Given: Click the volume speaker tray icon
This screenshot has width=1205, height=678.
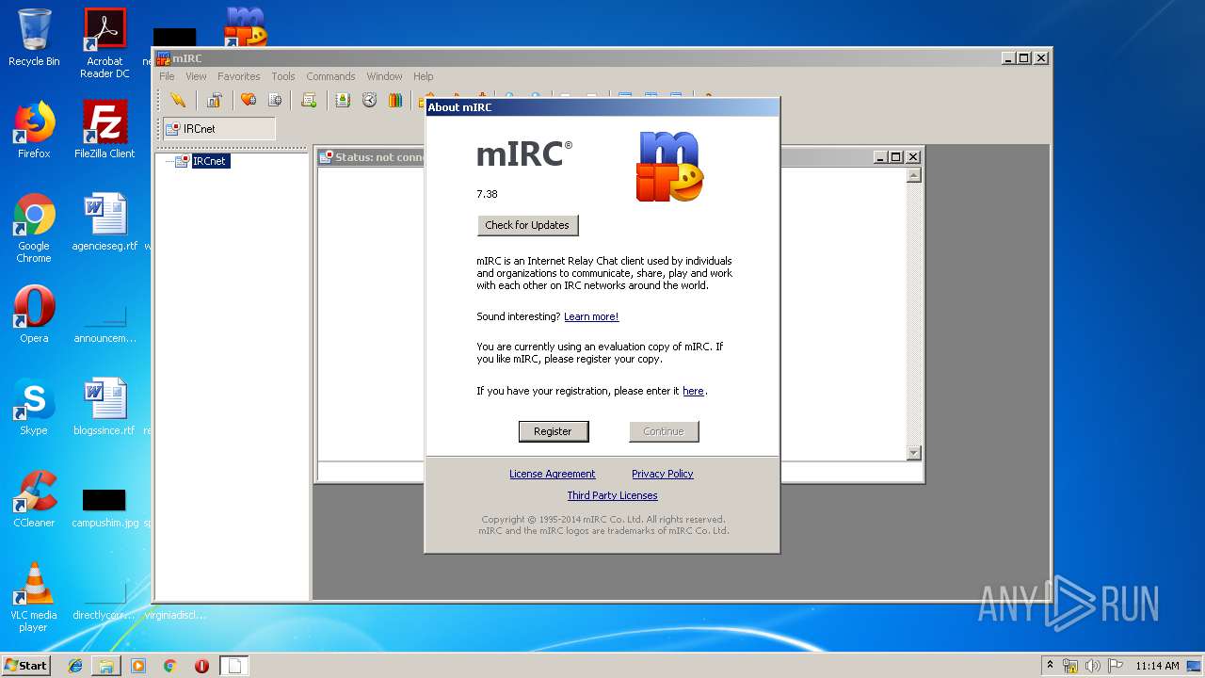Looking at the screenshot, I should pyautogui.click(x=1093, y=666).
